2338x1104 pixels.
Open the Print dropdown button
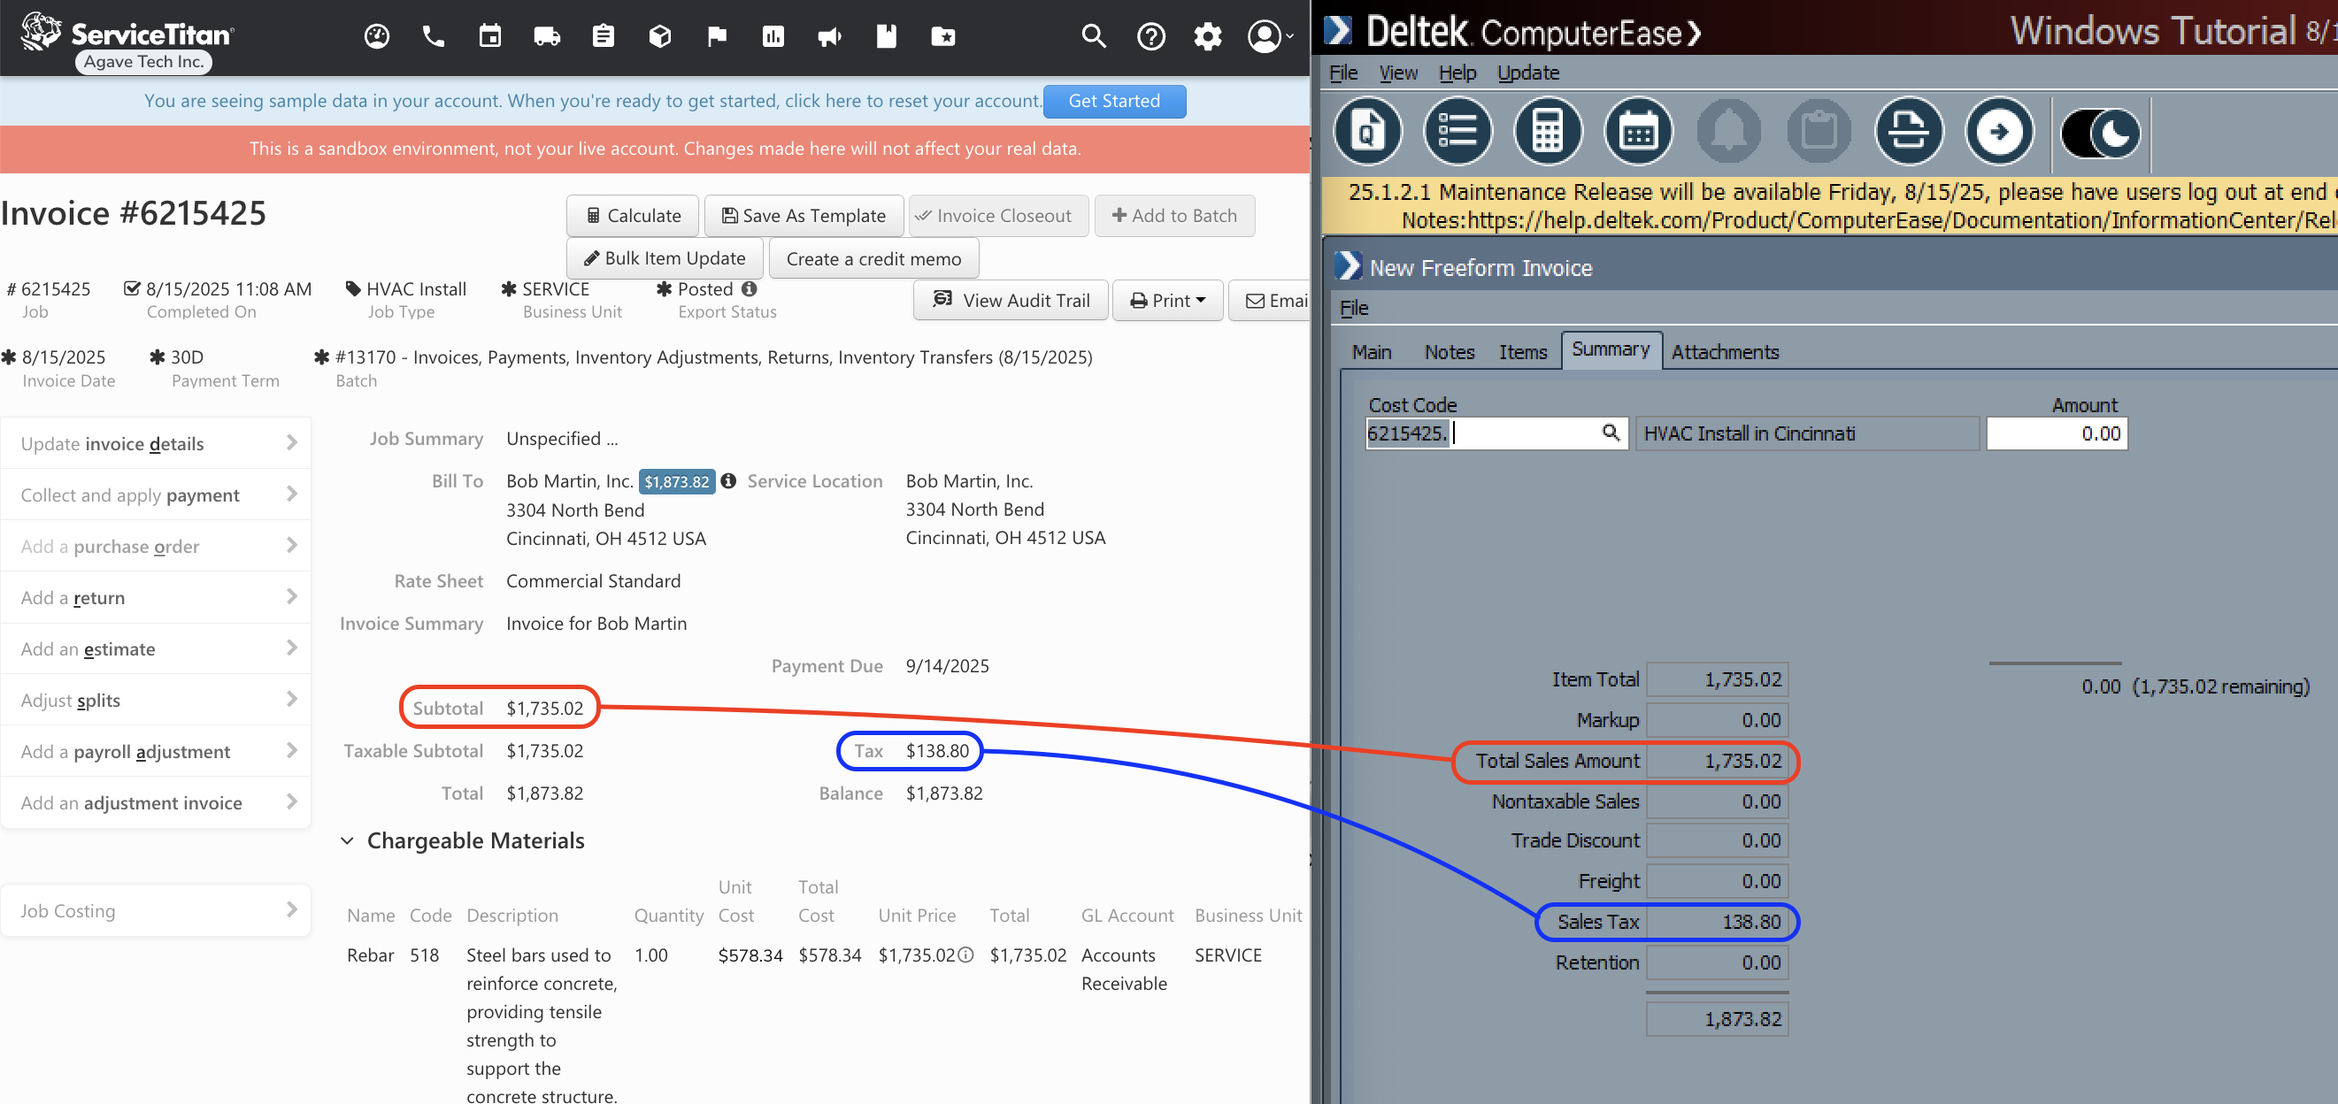pos(1167,300)
